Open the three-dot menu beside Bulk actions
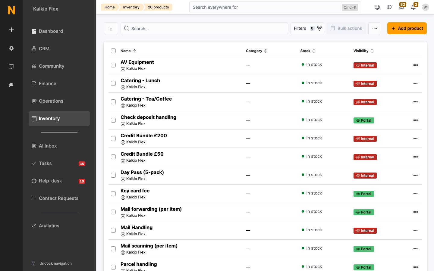The height and width of the screenshot is (271, 434). coord(374,28)
